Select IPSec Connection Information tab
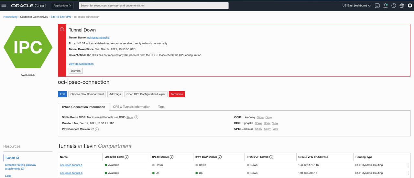 (83, 107)
